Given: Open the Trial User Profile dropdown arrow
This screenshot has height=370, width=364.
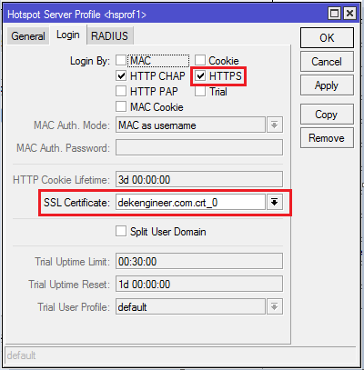Looking at the screenshot, I should point(275,306).
